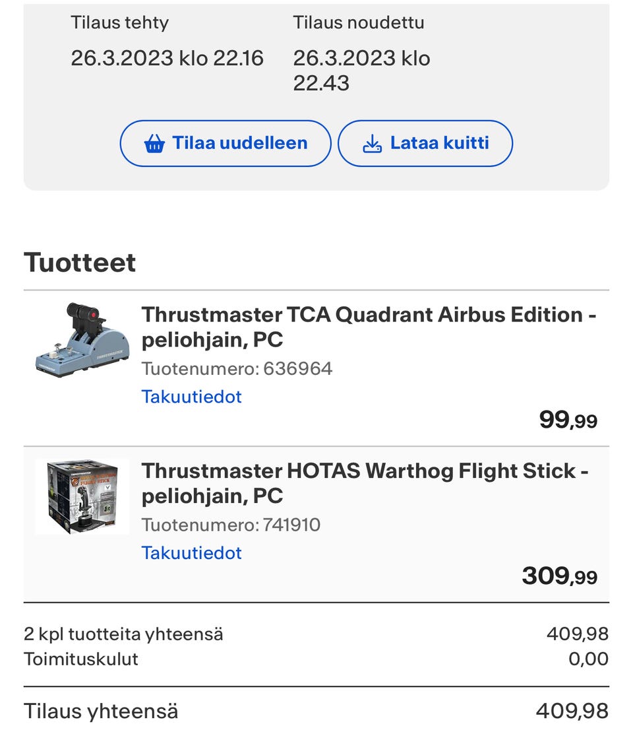Click the "Tuotteet" section heading
The height and width of the screenshot is (730, 633).
[80, 262]
